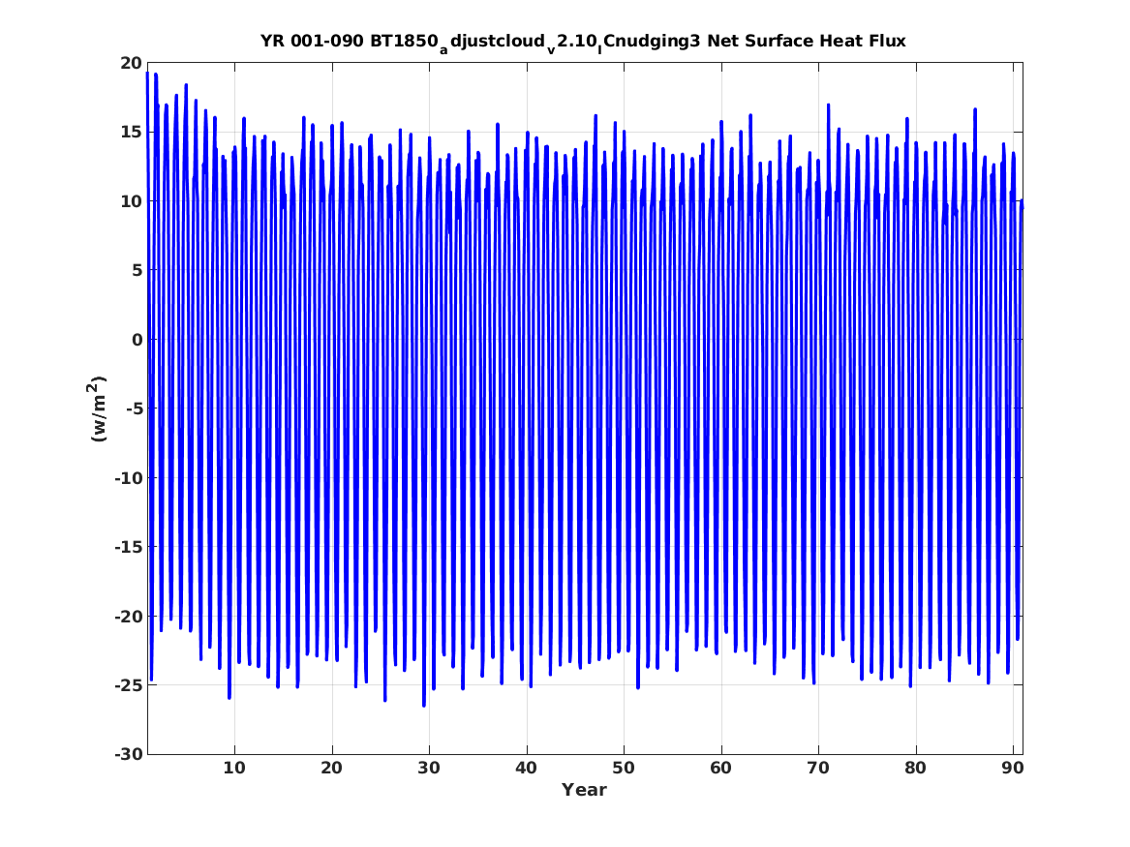
Task: Click x-axis tick label '30'
Action: tap(429, 769)
